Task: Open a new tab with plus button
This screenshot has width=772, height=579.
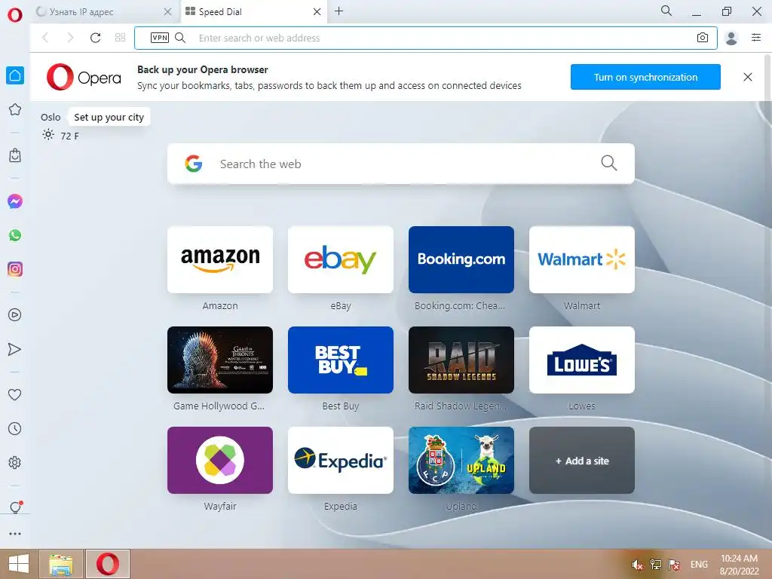Action: 339,11
